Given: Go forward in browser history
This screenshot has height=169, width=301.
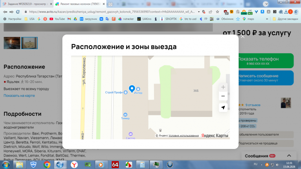Looking at the screenshot, I should click(x=11, y=12).
